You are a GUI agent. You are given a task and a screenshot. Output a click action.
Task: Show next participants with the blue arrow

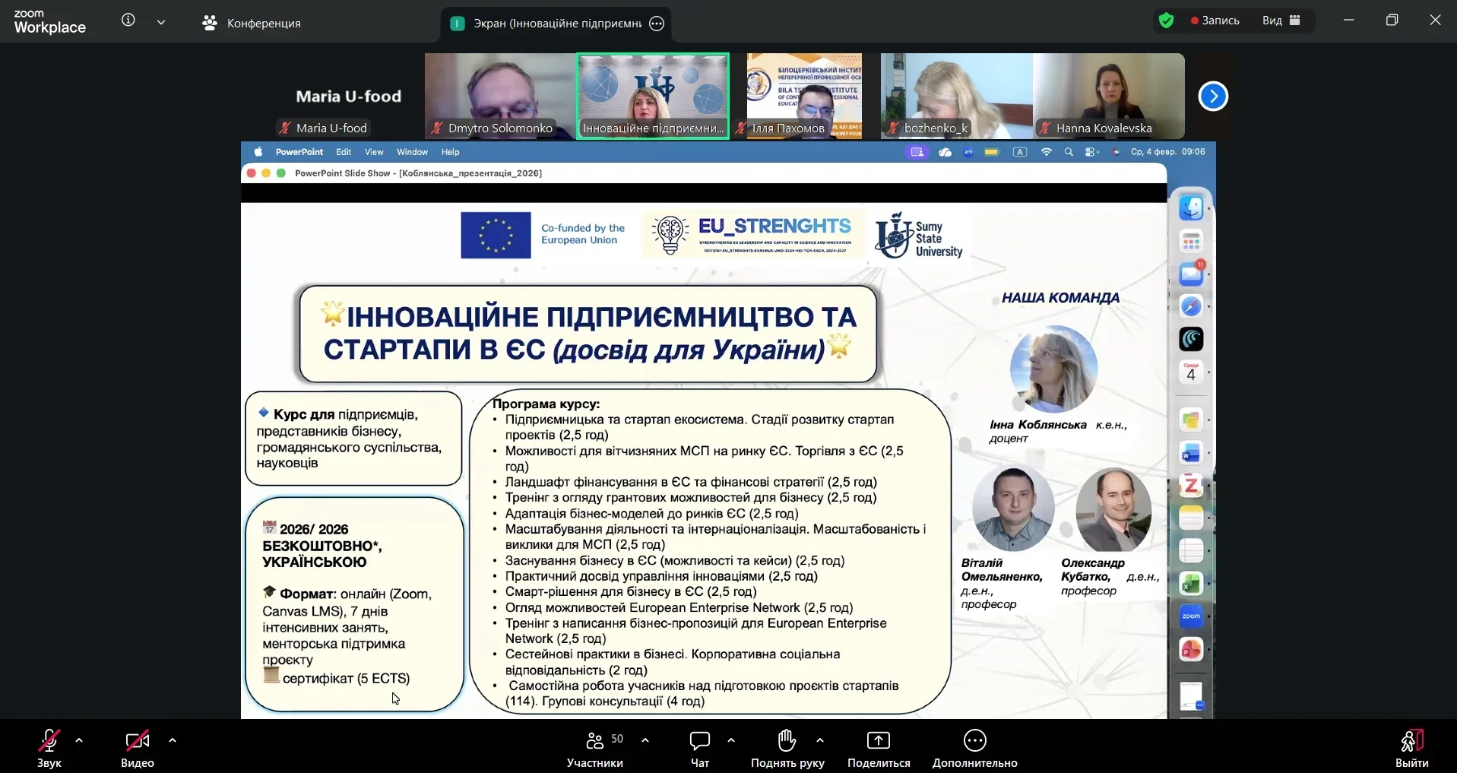pyautogui.click(x=1213, y=97)
